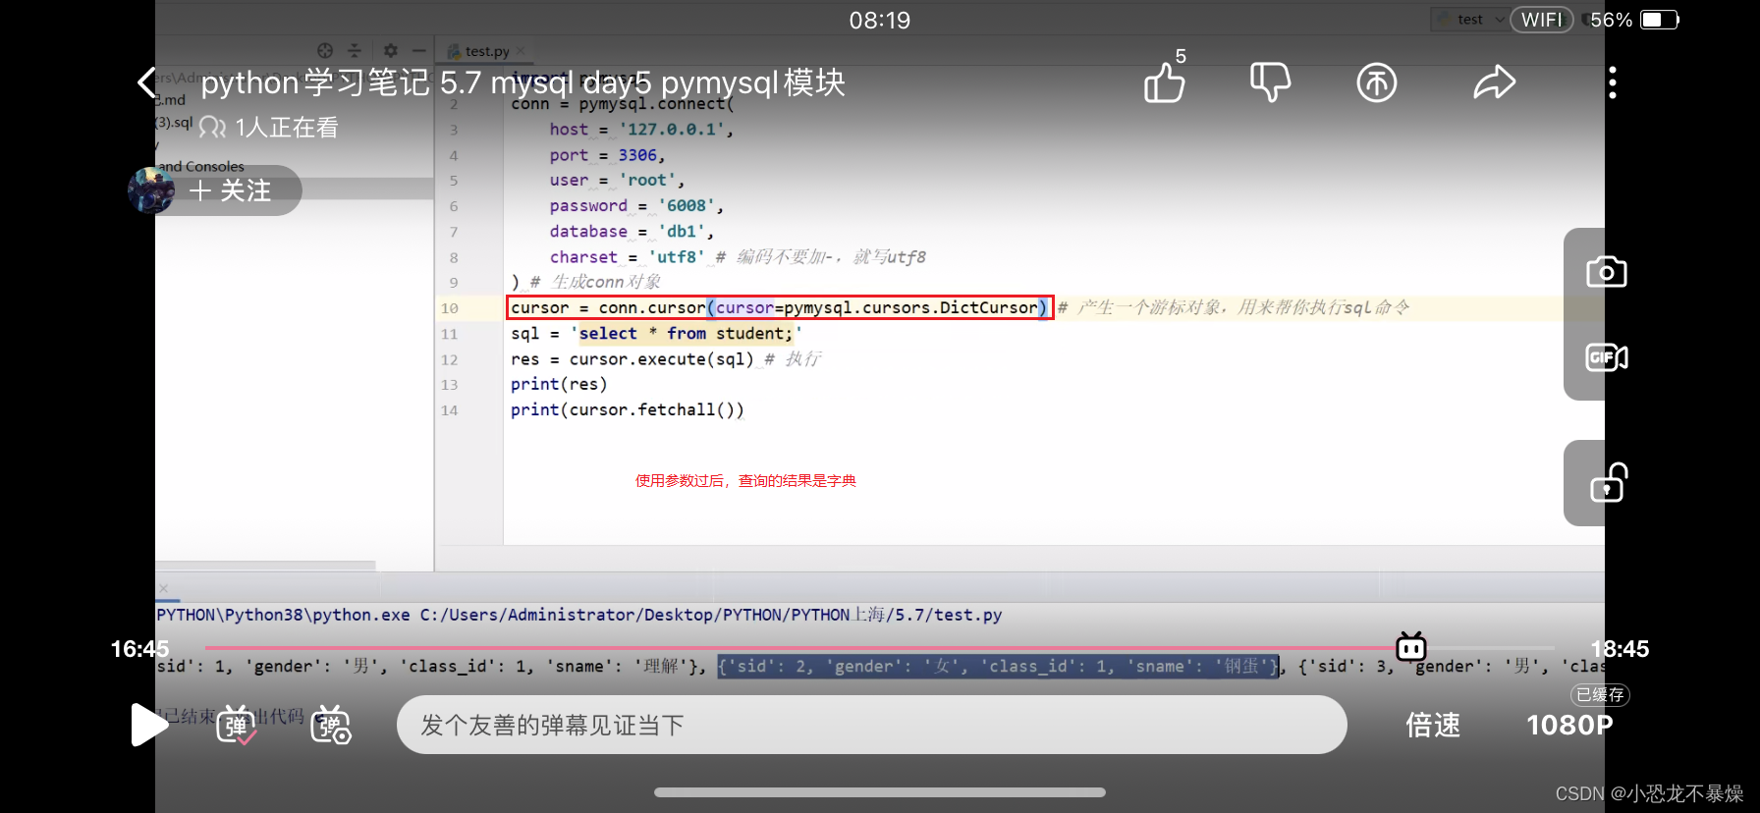
Task: Click the red annotation text 使用参数过后
Action: pyautogui.click(x=745, y=480)
